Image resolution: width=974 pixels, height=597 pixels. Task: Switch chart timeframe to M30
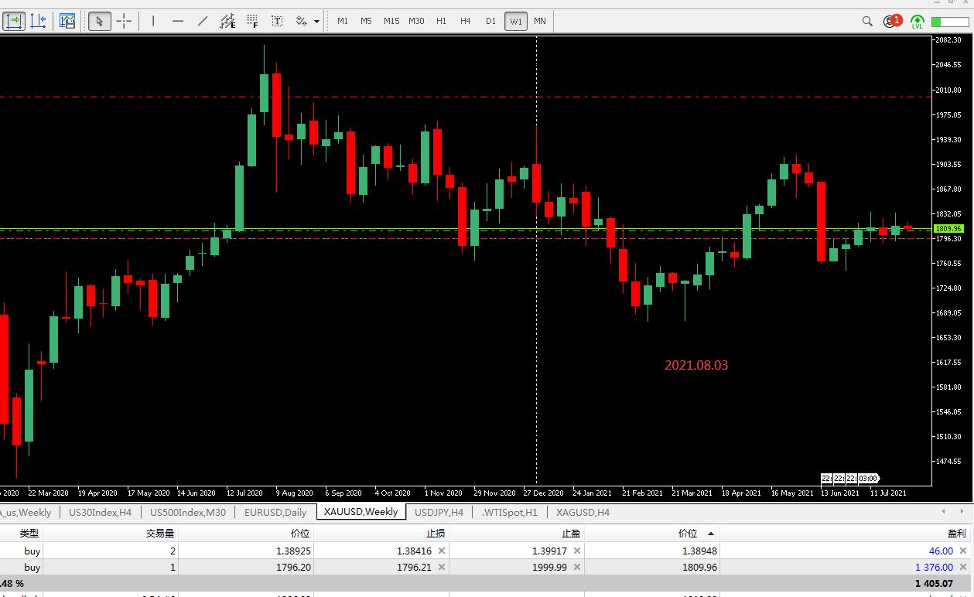(416, 21)
